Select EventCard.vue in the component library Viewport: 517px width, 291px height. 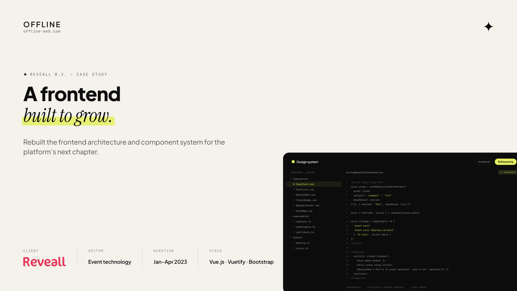tap(314, 184)
